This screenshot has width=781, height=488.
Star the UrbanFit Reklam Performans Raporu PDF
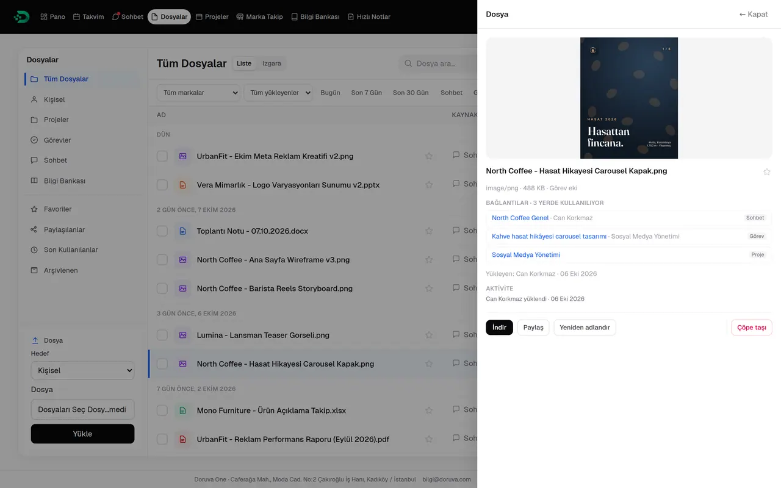(x=429, y=439)
